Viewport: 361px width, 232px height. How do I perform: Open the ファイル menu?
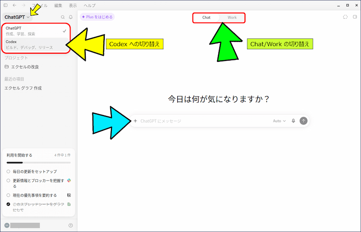[x=40, y=5]
